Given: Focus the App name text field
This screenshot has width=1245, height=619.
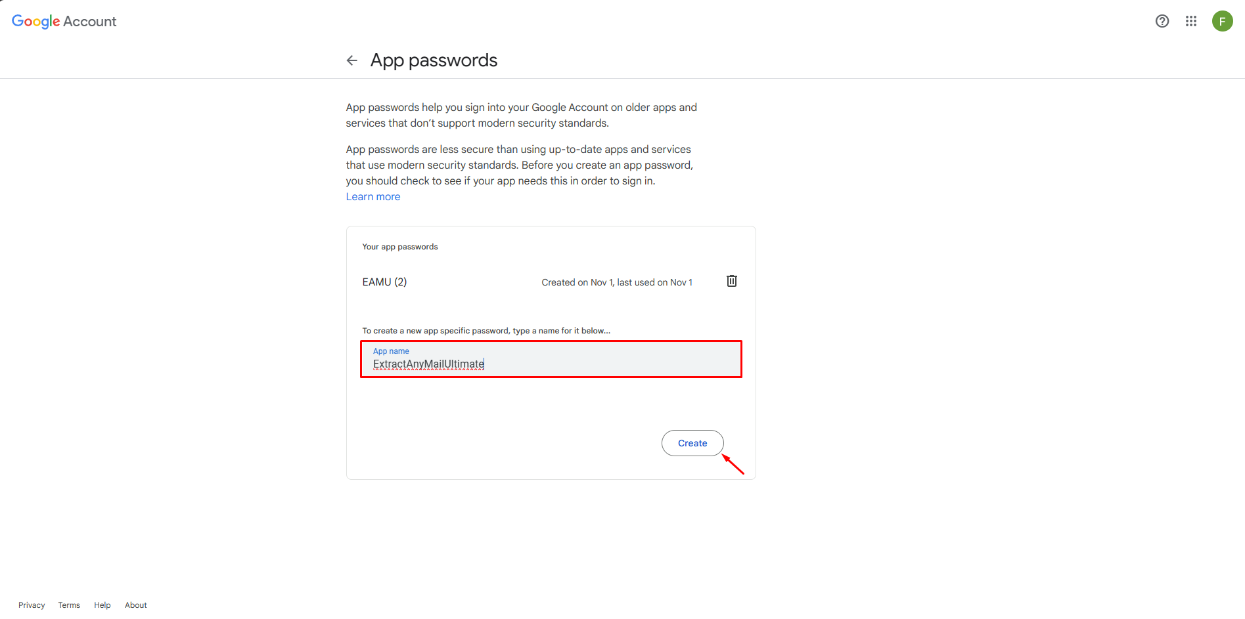Looking at the screenshot, I should click(551, 359).
